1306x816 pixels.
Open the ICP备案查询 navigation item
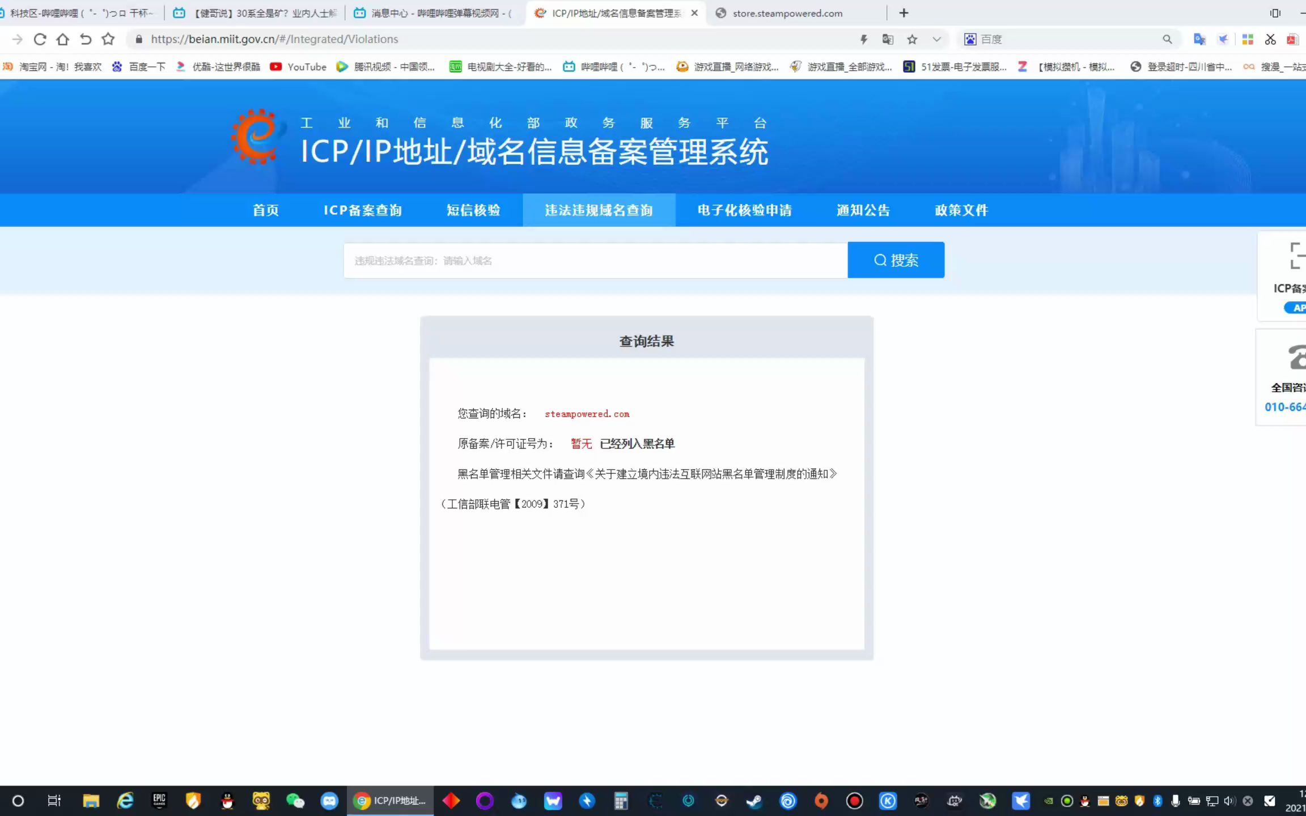[x=363, y=210]
